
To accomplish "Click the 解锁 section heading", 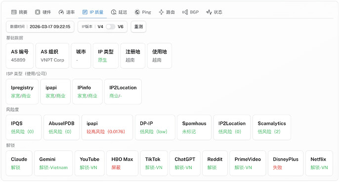I will [x=10, y=145].
